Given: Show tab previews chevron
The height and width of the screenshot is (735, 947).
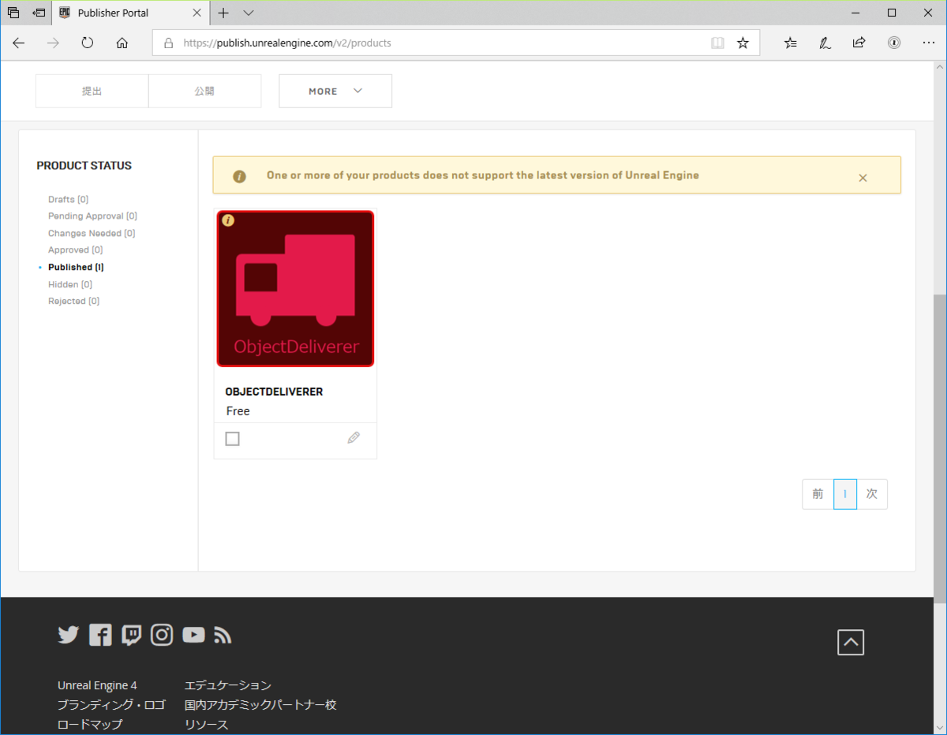Looking at the screenshot, I should 249,13.
